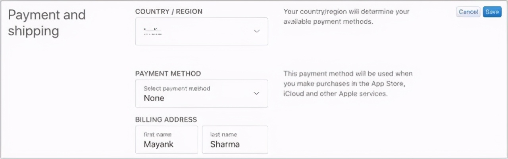Click the Sharma text in last name

[x=225, y=144]
